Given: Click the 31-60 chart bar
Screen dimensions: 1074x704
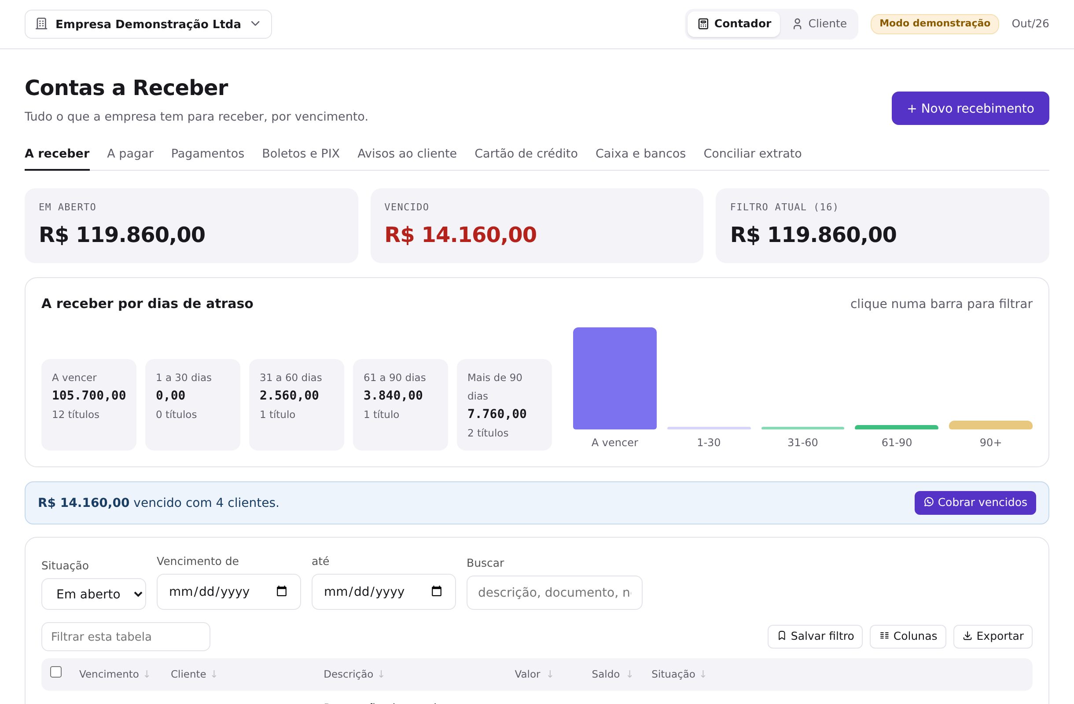Looking at the screenshot, I should pyautogui.click(x=803, y=428).
